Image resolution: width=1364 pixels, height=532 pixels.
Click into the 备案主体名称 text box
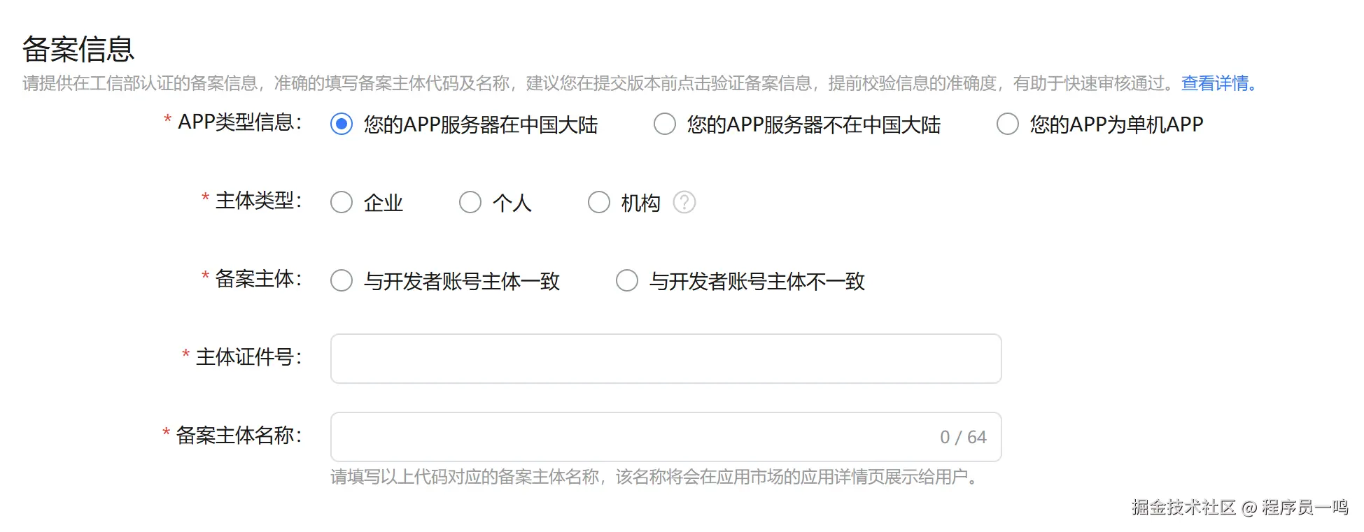click(630, 437)
